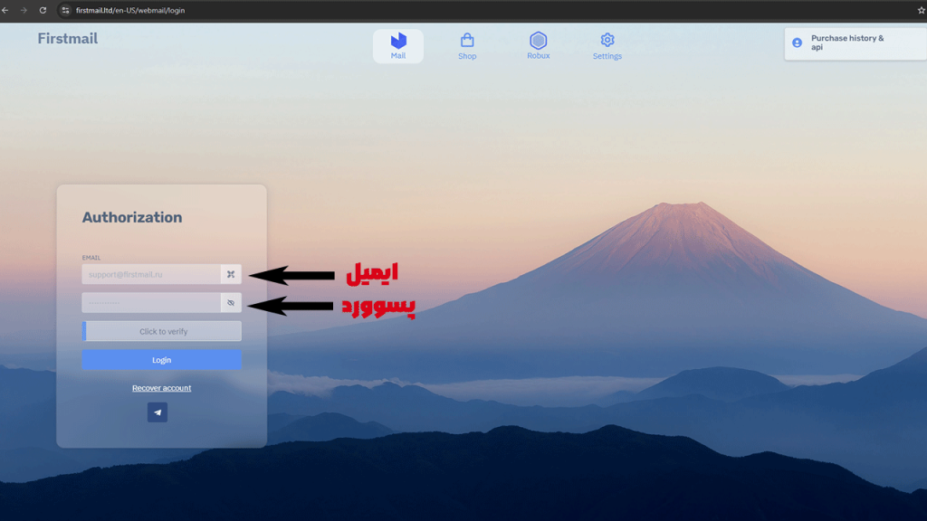
Task: Open Settings gear icon
Action: tap(607, 41)
